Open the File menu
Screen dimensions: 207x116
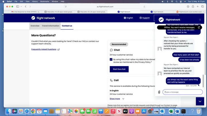click(x=16, y=1)
